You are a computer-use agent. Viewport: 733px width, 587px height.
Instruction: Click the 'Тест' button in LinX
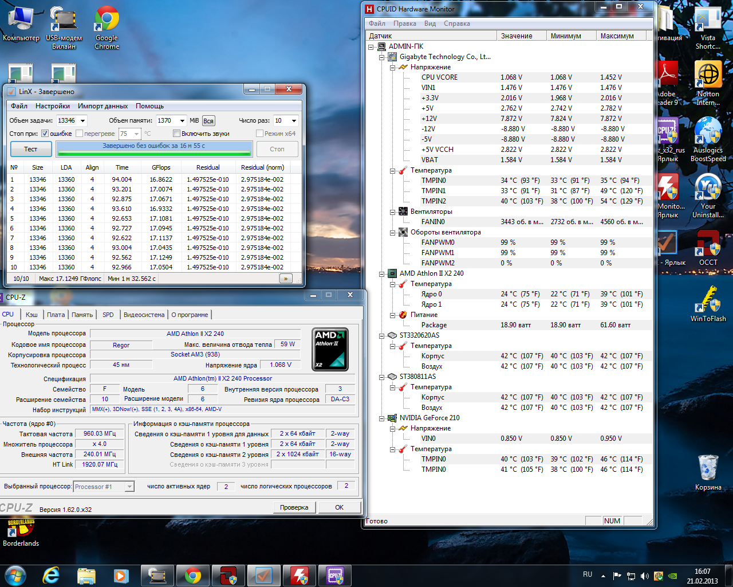[31, 149]
